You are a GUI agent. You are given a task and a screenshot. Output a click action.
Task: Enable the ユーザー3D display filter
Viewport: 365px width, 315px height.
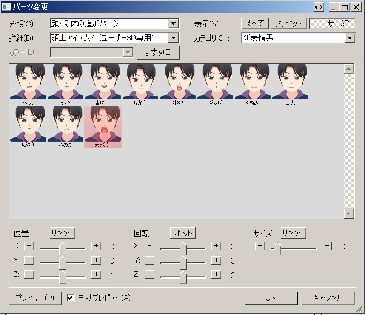[x=332, y=24]
